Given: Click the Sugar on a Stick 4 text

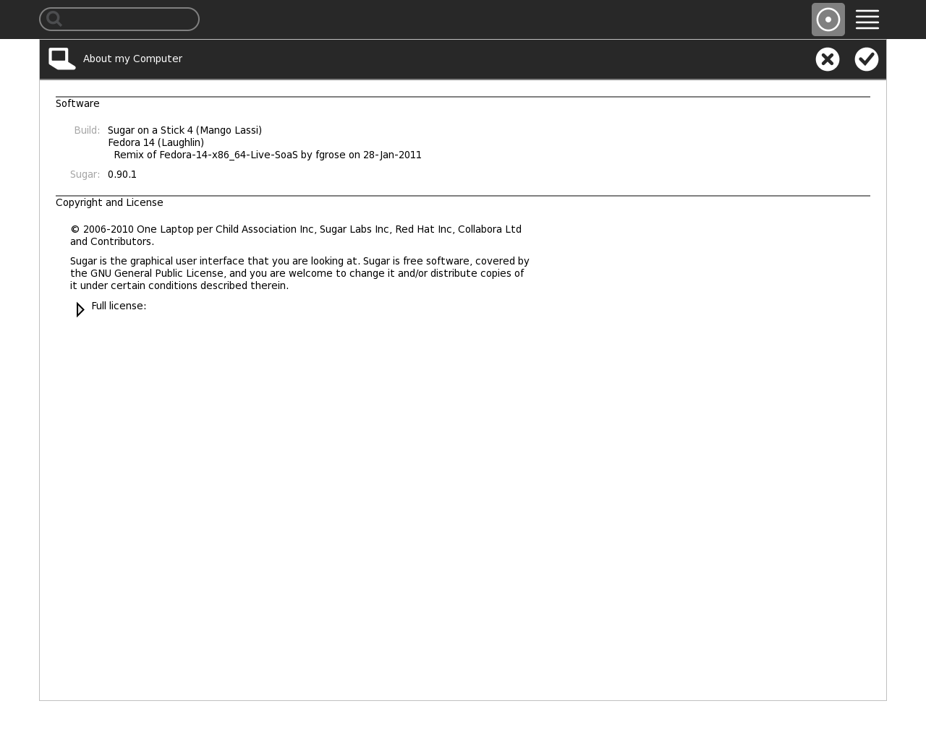Looking at the screenshot, I should 184,130.
